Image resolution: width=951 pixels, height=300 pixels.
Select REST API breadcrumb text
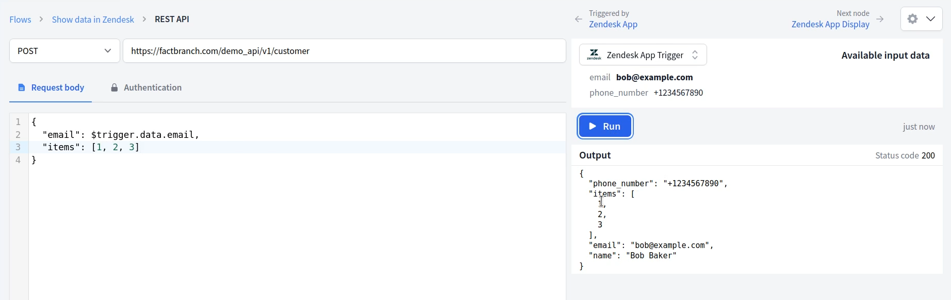(172, 19)
